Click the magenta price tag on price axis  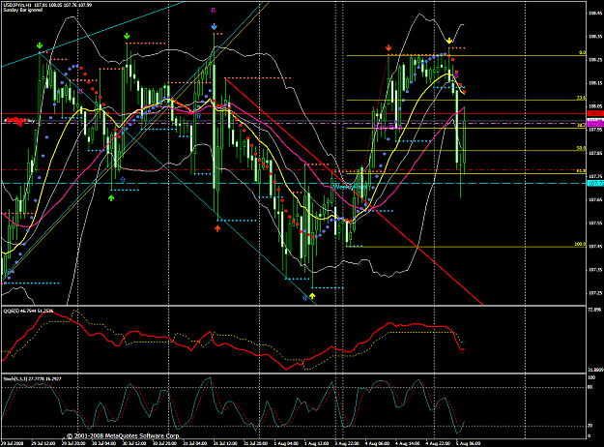pyautogui.click(x=595, y=124)
